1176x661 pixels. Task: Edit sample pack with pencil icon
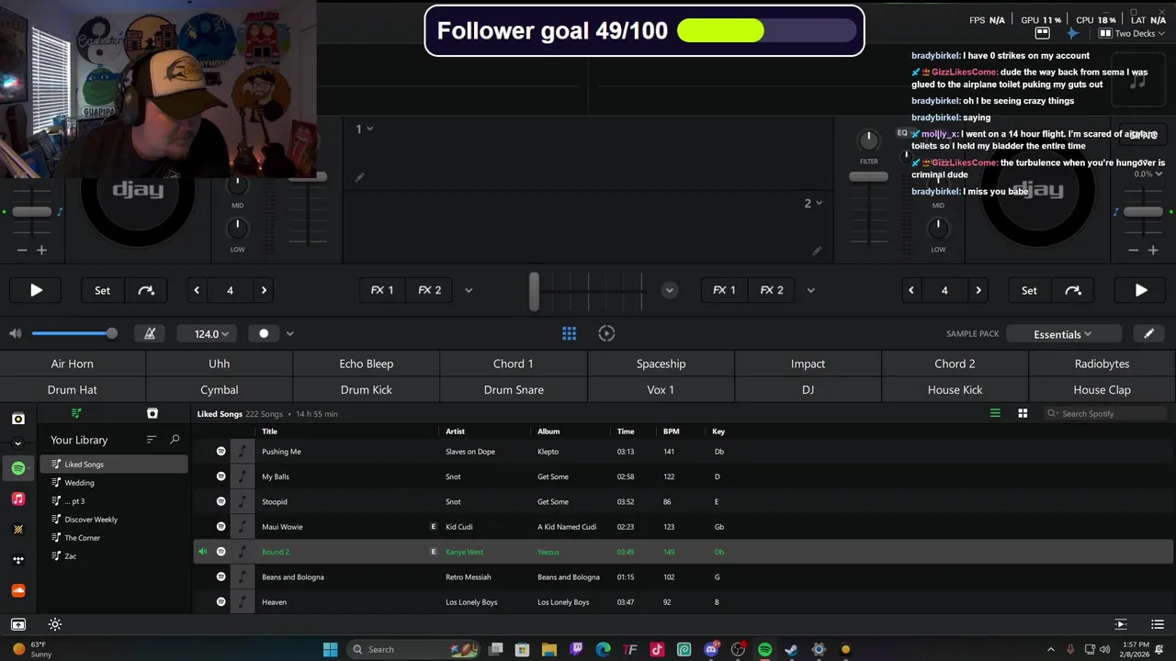(x=1148, y=334)
